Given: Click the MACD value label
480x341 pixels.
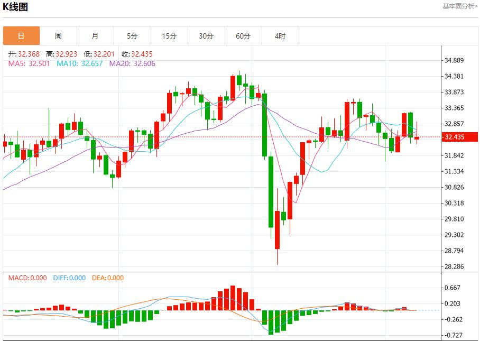Looking at the screenshot, I should 27,278.
